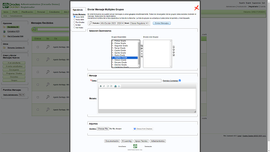This screenshot has width=270, height=152.
Task: Select the Via Todos radio option
Action: pos(74,27)
